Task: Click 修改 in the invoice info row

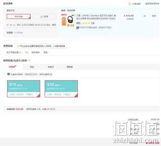Action: click(45, 52)
